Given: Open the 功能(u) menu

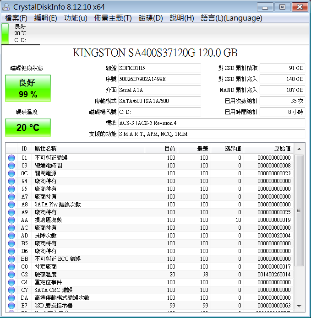Looking at the screenshot, I should click(76, 18).
